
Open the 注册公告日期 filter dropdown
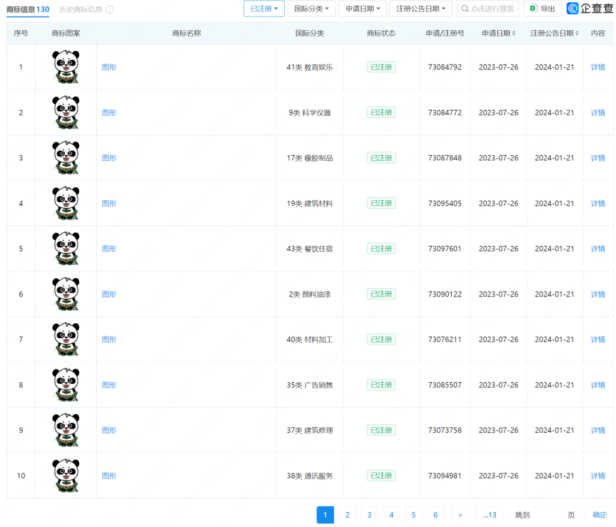click(421, 9)
